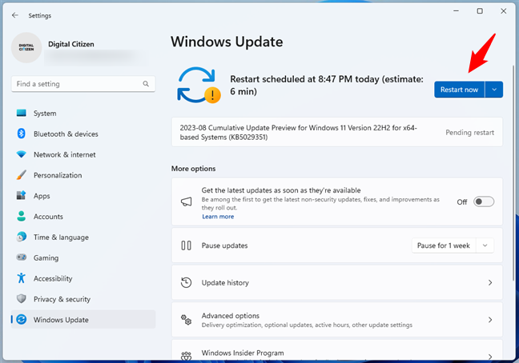Open System settings label

[45, 114]
